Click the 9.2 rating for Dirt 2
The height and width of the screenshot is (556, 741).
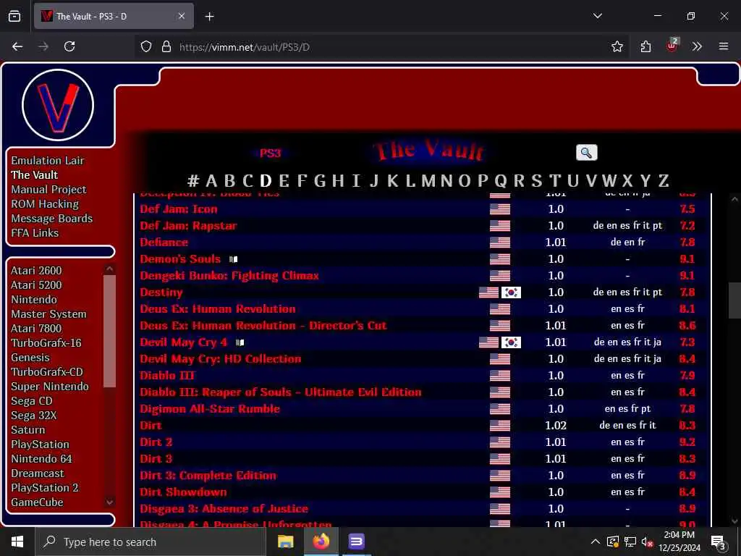687,442
